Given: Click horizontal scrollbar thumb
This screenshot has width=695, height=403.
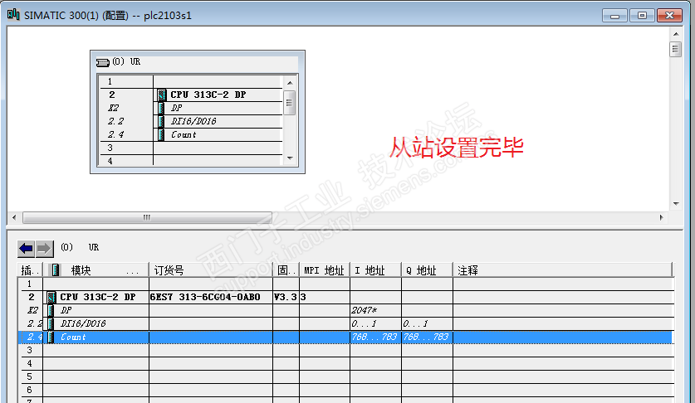Looking at the screenshot, I should [x=147, y=217].
